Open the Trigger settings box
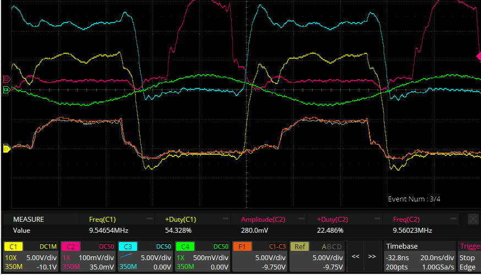This screenshot has height=275, width=481. [469, 256]
